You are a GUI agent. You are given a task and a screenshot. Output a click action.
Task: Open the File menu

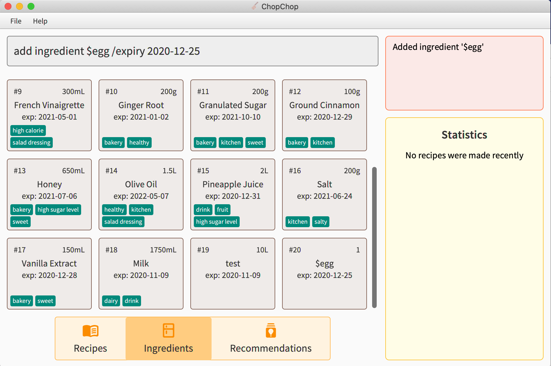click(16, 21)
